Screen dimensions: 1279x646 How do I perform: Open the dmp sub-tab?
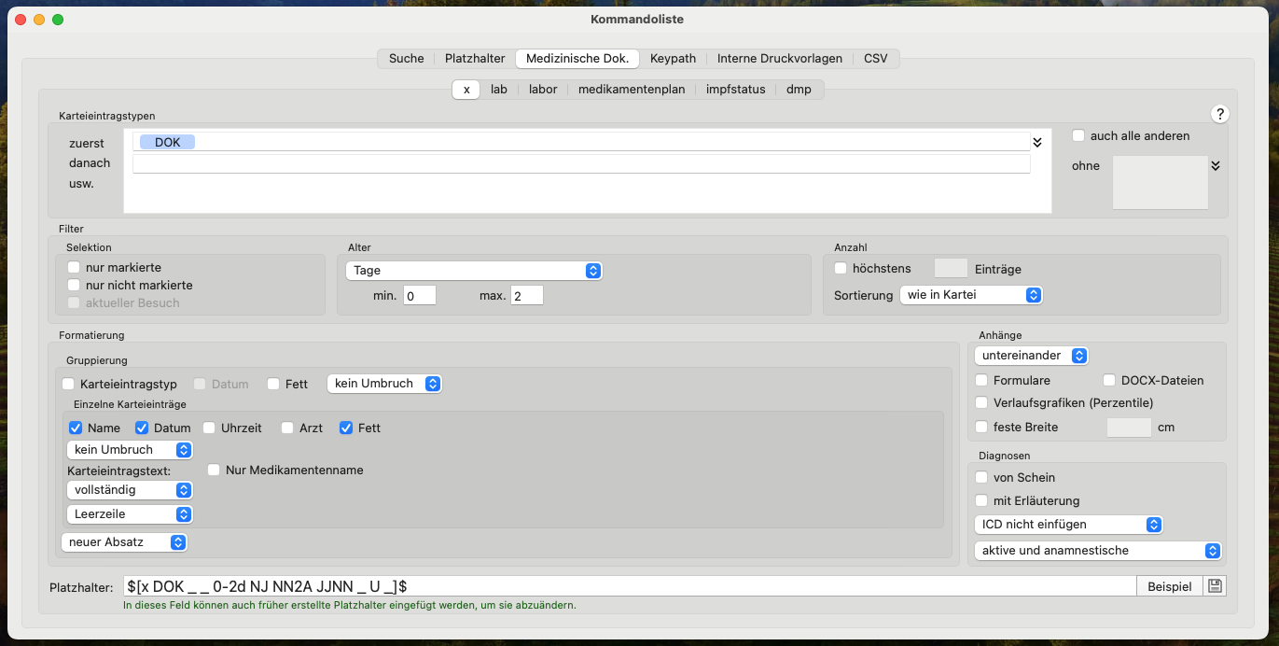pyautogui.click(x=799, y=90)
